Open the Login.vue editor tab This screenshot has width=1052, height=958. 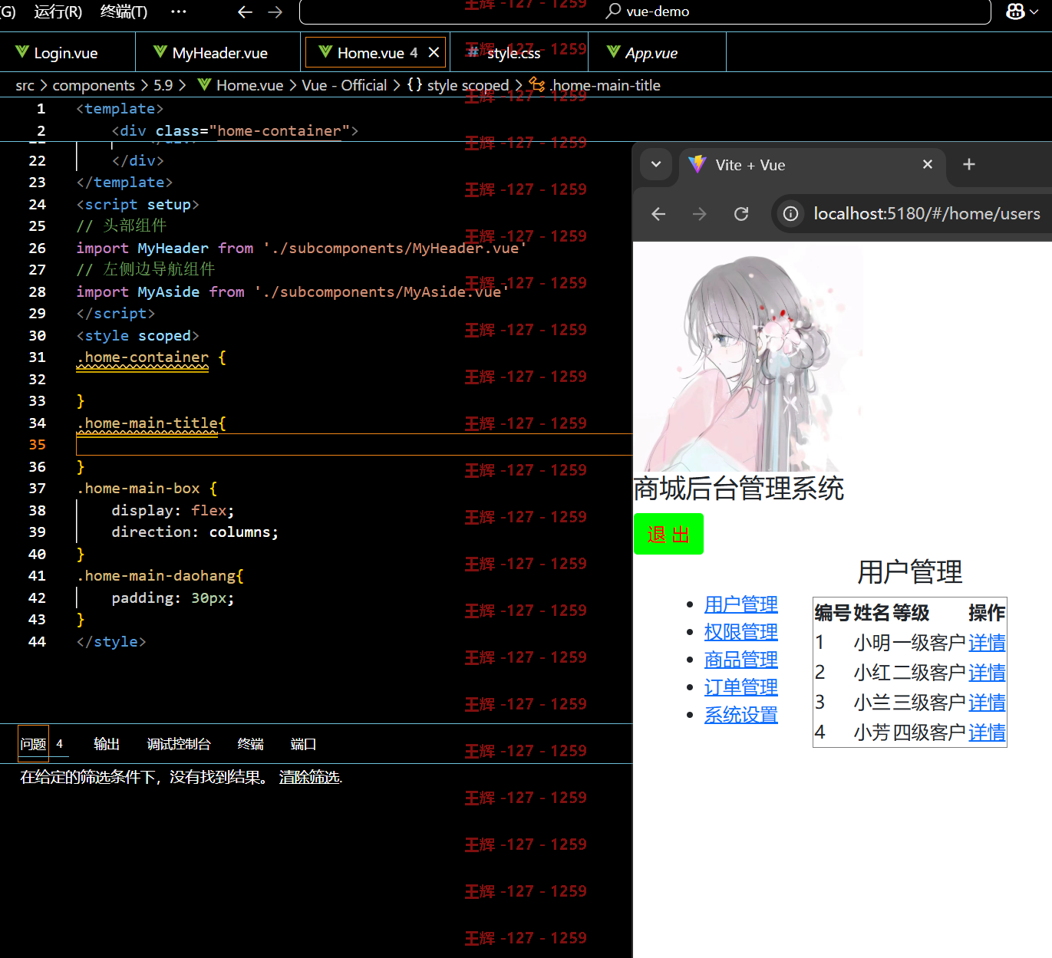pos(68,52)
